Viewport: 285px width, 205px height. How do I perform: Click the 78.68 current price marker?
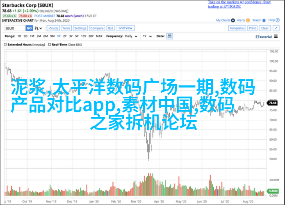tap(272, 103)
